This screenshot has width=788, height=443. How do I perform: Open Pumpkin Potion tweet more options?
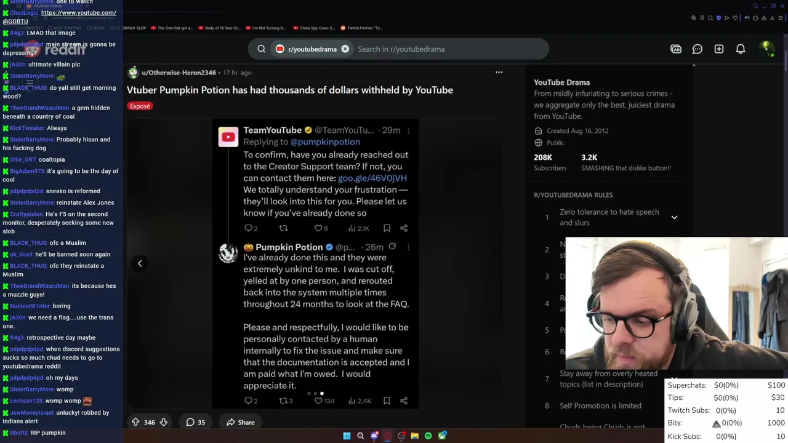click(409, 247)
